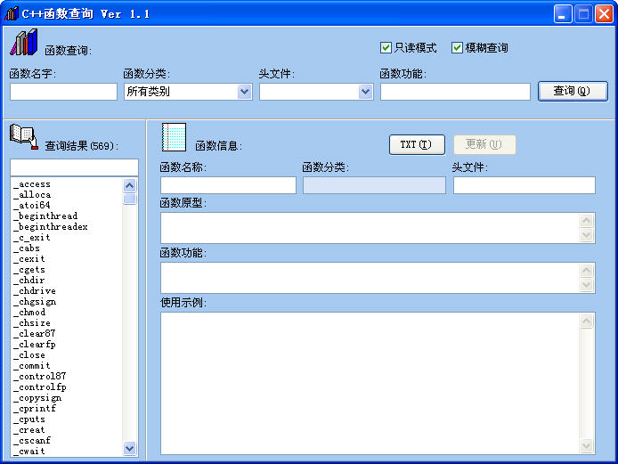
Task: Click the TXT(T) export button
Action: pos(416,144)
